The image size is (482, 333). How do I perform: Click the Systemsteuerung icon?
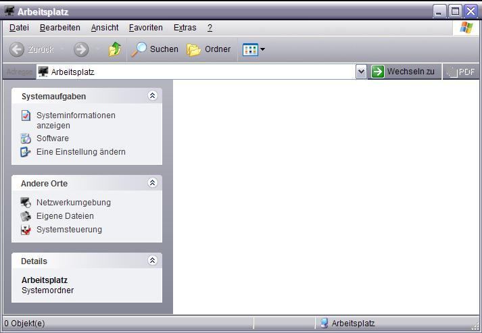point(26,230)
